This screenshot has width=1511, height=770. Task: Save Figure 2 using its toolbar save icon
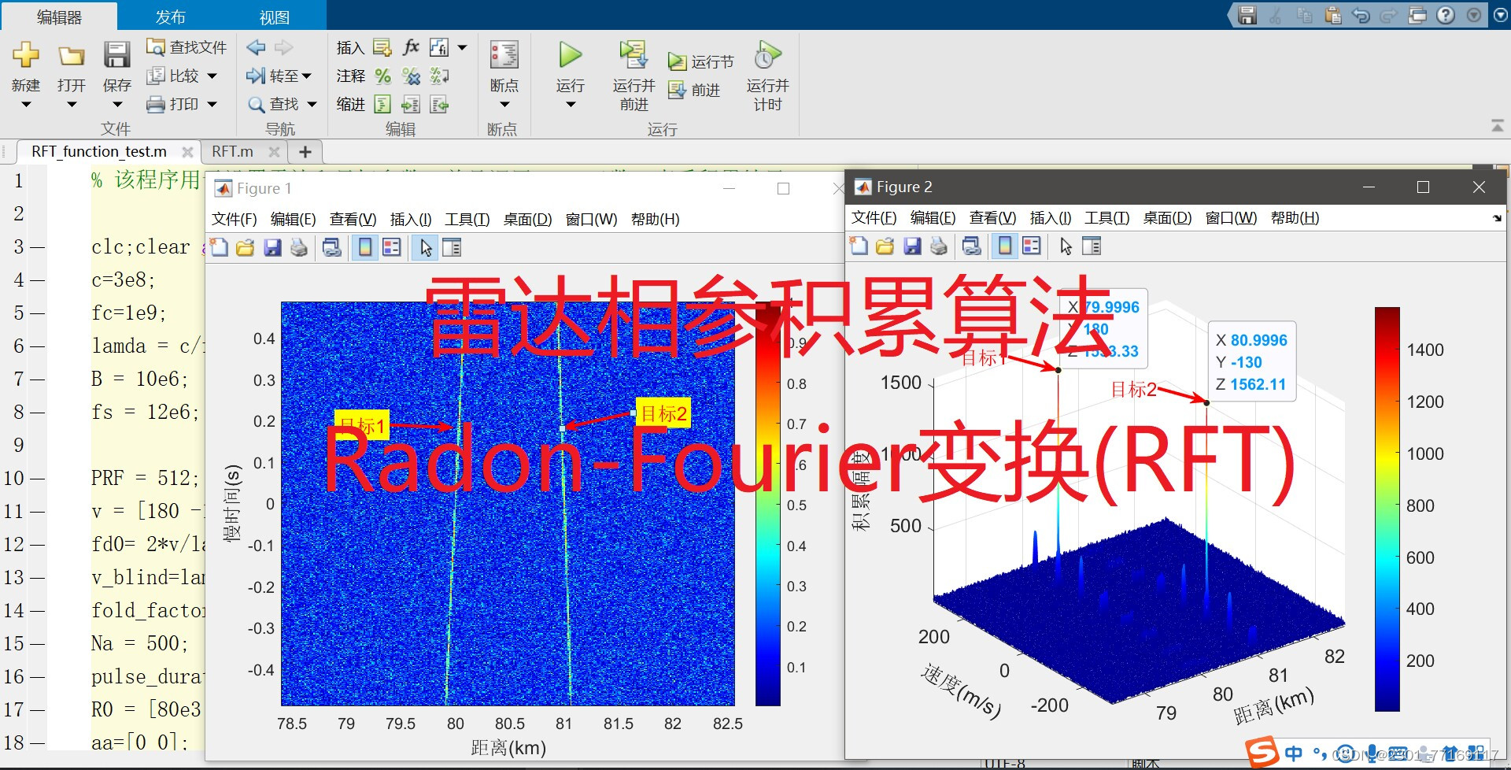point(911,246)
